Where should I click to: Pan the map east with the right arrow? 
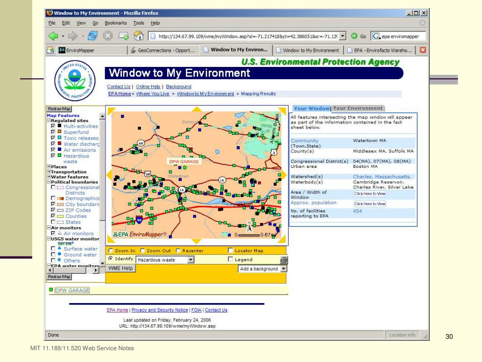tap(284, 175)
